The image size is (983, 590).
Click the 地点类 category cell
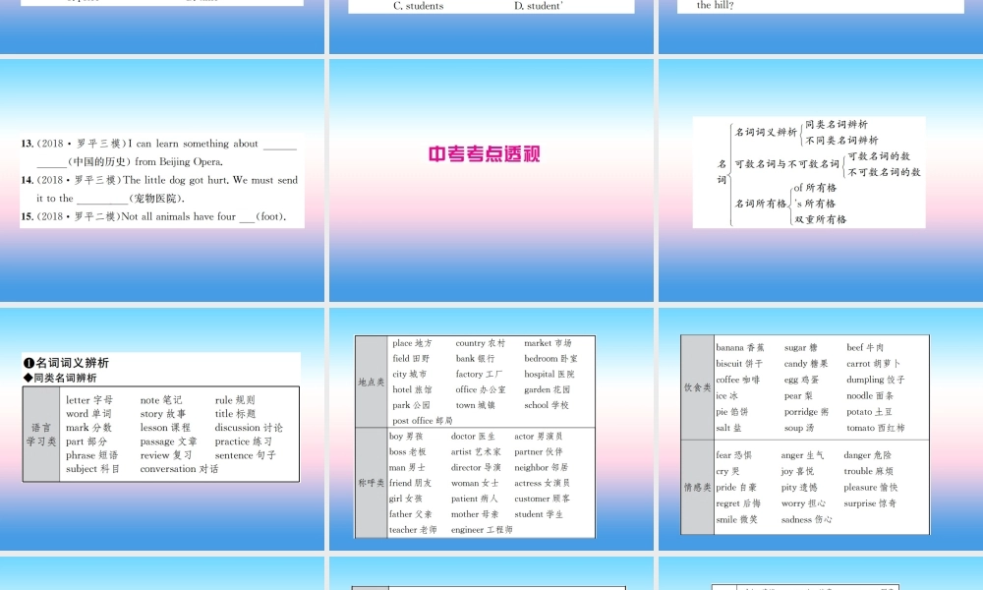[x=372, y=382]
